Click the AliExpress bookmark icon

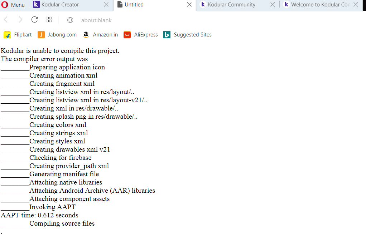tap(127, 35)
